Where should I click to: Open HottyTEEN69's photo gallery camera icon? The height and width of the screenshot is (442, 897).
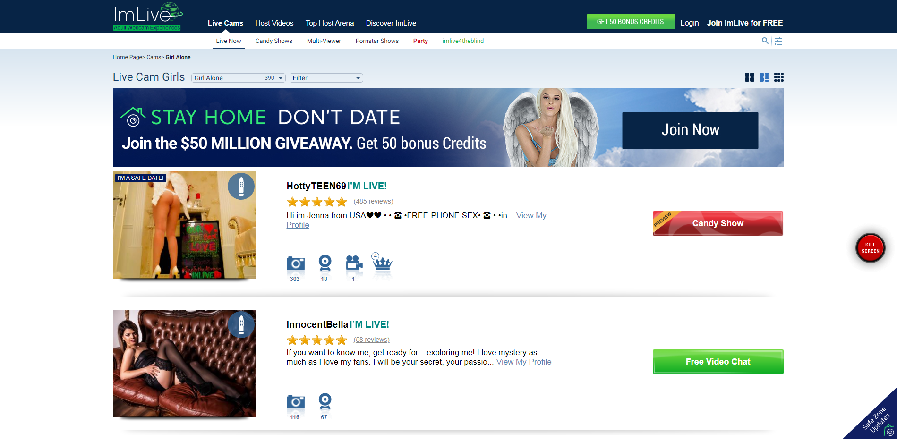(295, 263)
